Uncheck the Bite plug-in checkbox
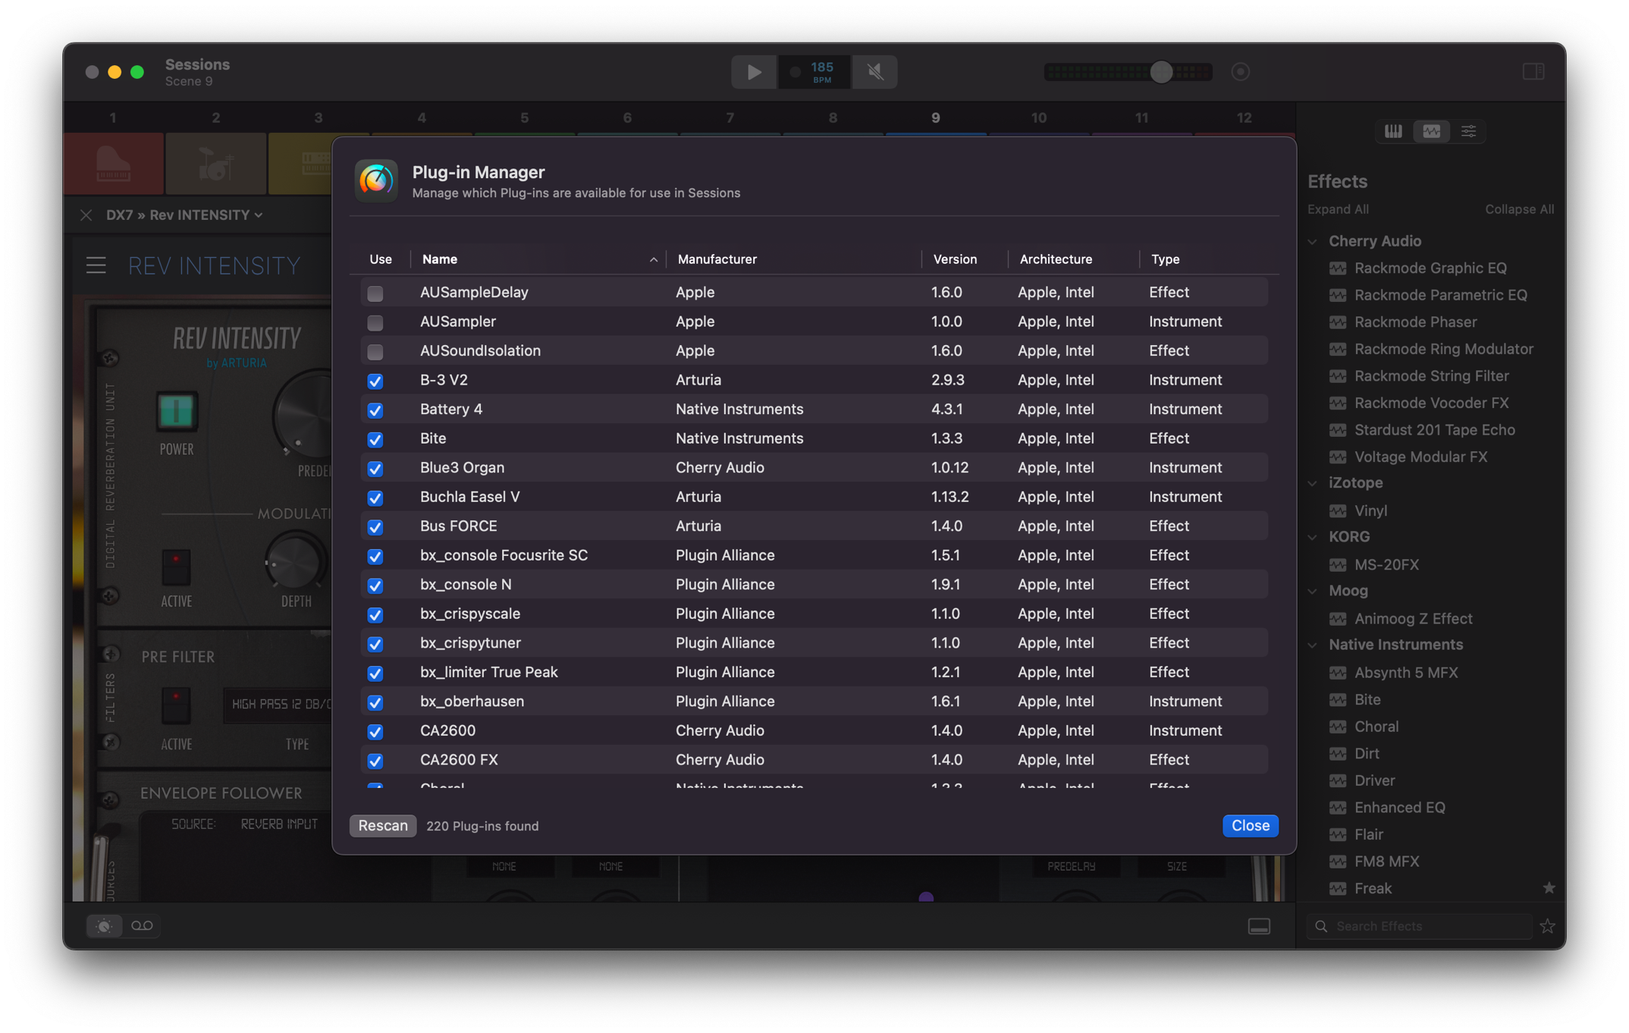The height and width of the screenshot is (1033, 1629). pos(375,439)
